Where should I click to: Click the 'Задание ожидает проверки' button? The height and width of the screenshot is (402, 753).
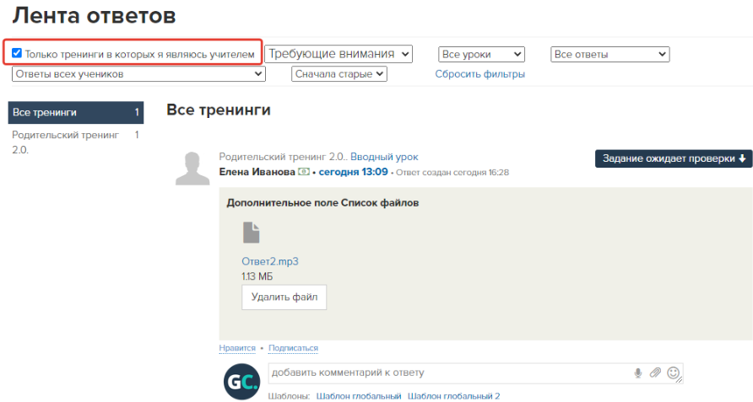click(x=674, y=158)
